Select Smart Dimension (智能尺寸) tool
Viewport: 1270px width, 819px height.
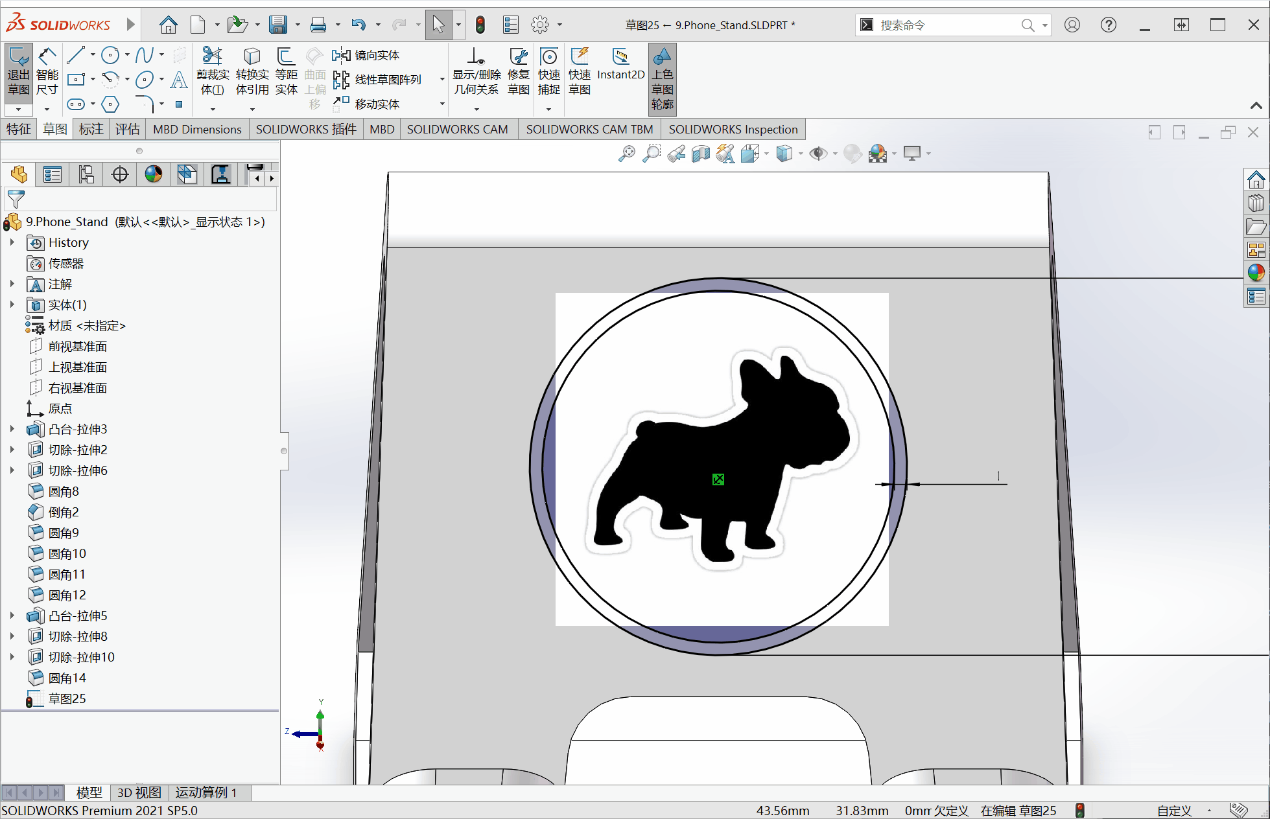pyautogui.click(x=47, y=71)
